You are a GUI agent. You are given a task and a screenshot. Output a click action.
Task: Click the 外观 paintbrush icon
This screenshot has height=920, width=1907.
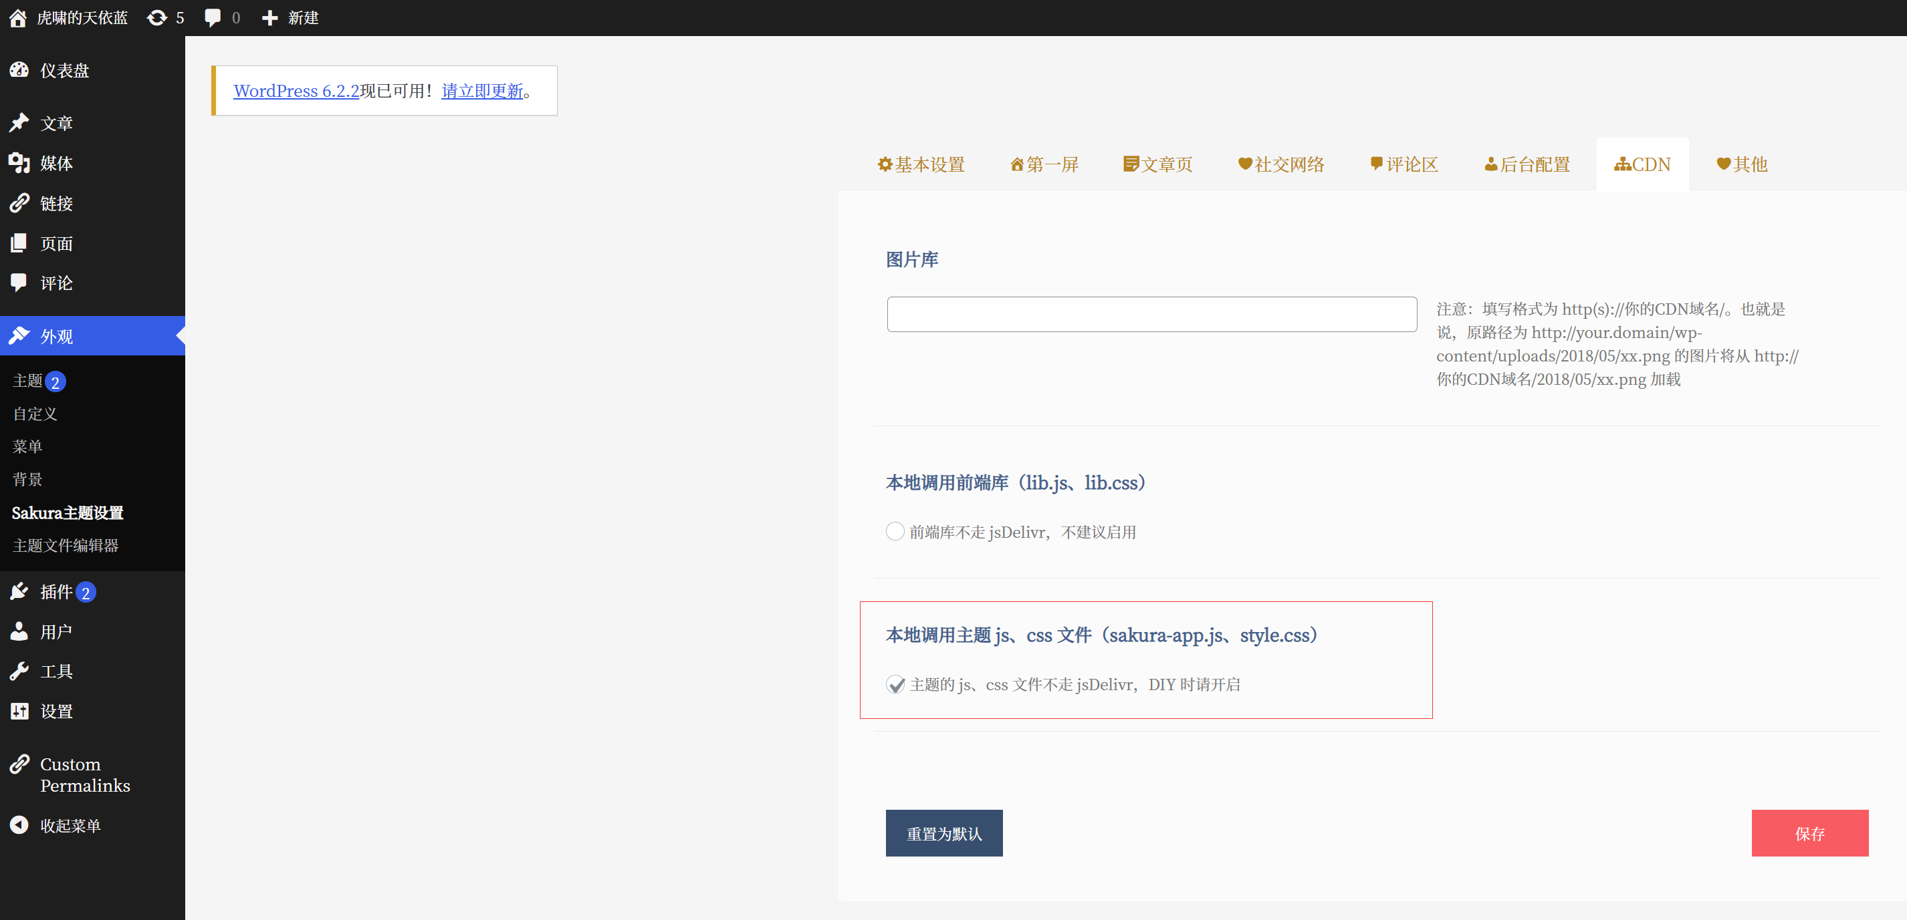pyautogui.click(x=19, y=336)
